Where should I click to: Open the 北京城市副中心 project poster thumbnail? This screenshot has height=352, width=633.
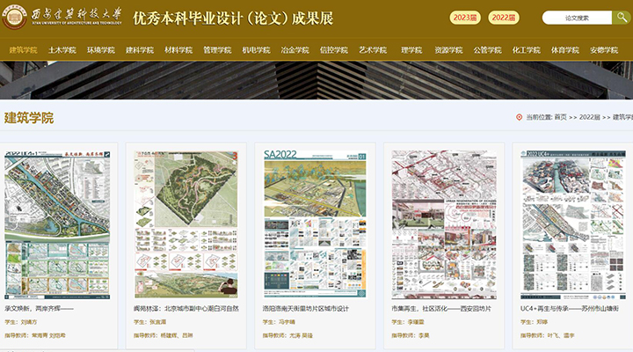186,224
